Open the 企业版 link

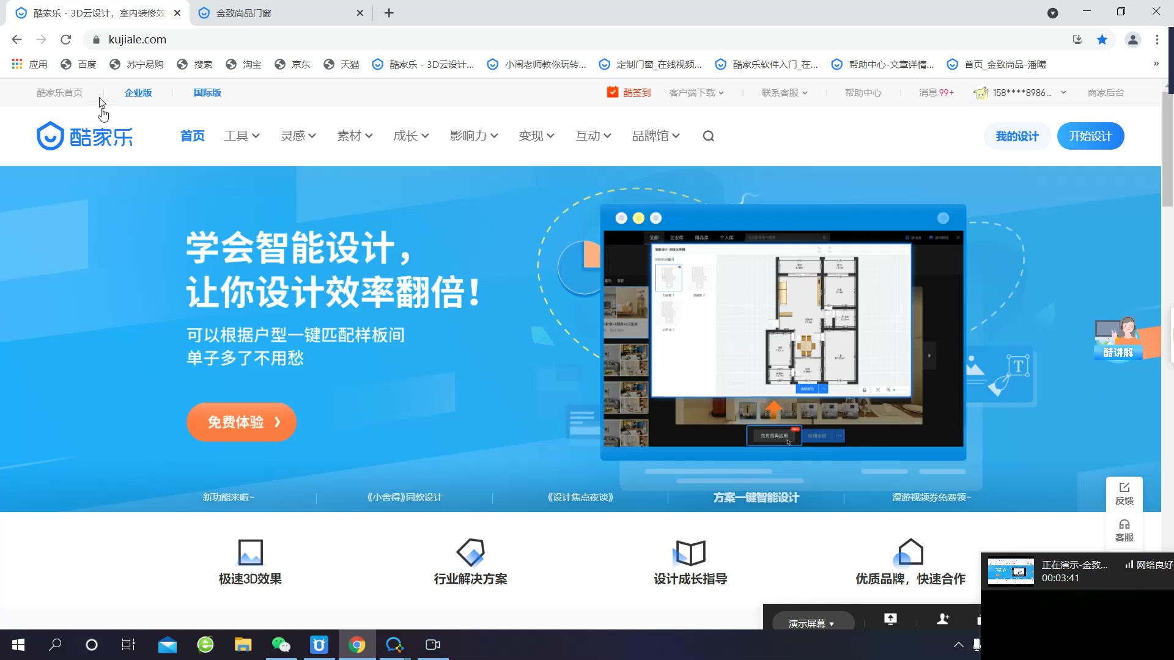coord(138,93)
